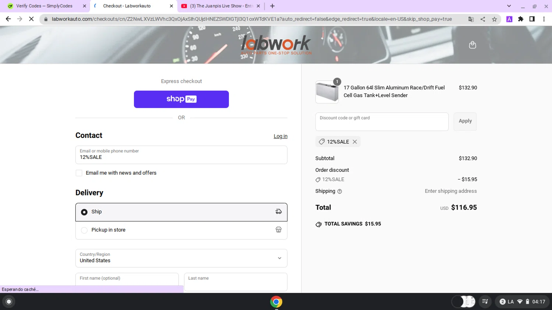Click the browser address bar URL

pyautogui.click(x=252, y=19)
